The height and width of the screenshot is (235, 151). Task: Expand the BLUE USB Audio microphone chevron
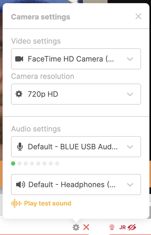tap(130, 147)
